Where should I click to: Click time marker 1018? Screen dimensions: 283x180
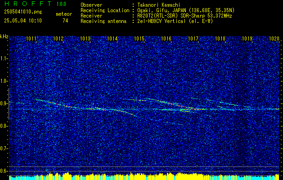click(220, 38)
